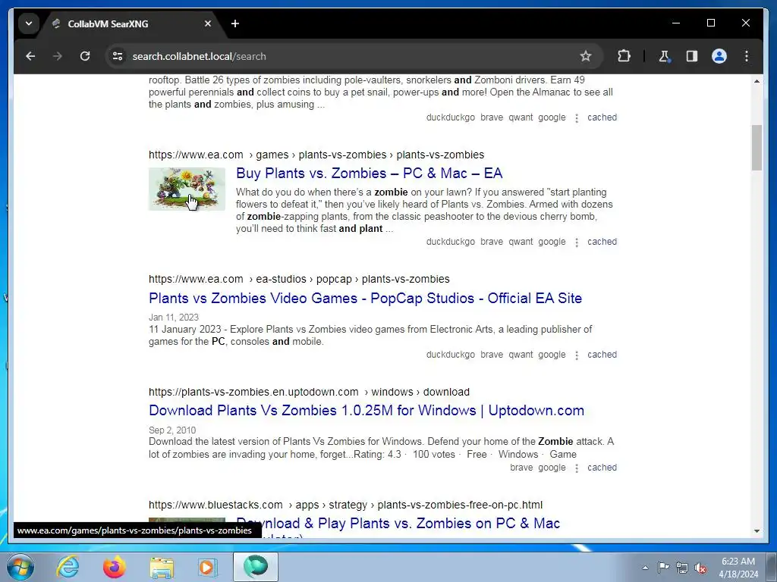Open the taskbar clock showing 6:23 AM
The image size is (777, 582).
[738, 567]
